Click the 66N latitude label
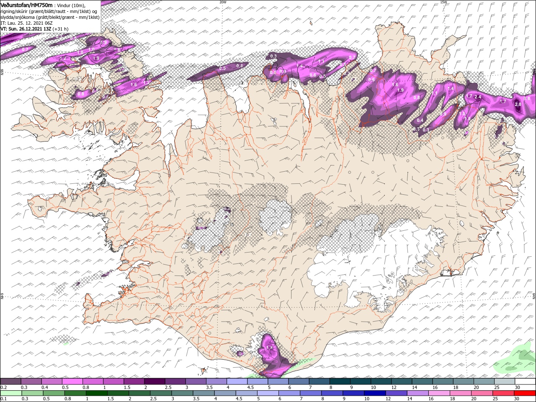536x402 pixels. (2, 73)
